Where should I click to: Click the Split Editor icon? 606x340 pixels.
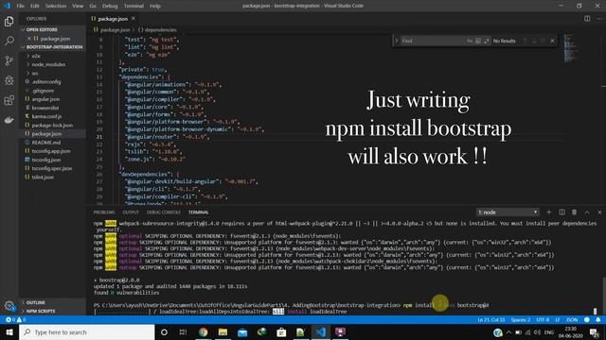(587, 19)
